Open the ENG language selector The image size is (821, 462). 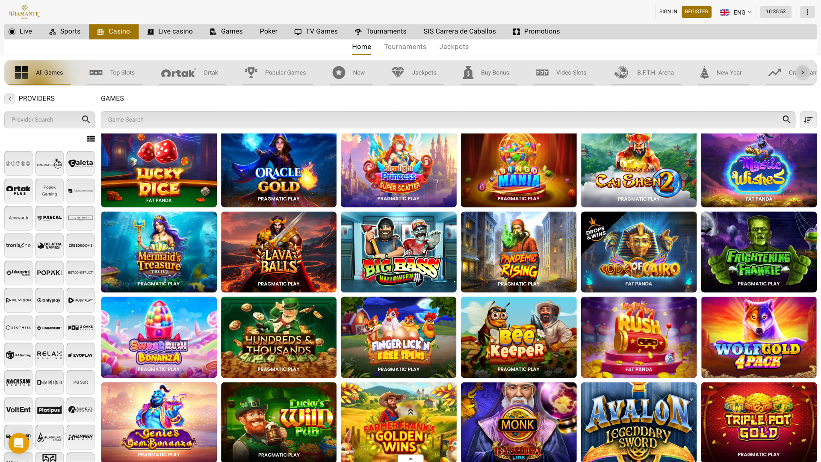coord(736,12)
